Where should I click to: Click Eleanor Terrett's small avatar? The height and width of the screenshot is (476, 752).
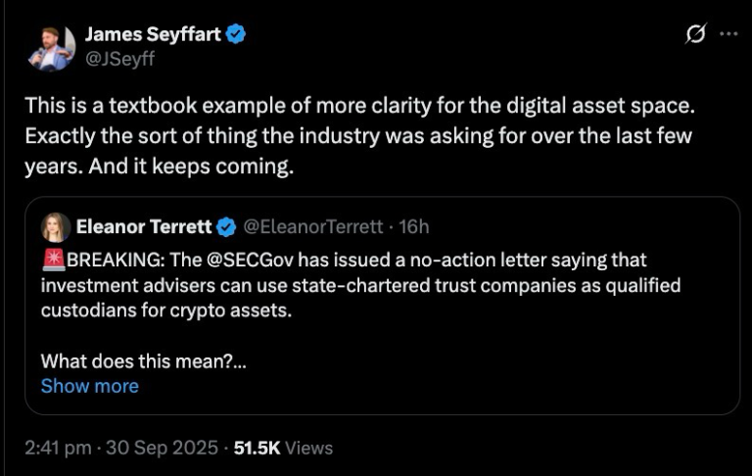55,227
